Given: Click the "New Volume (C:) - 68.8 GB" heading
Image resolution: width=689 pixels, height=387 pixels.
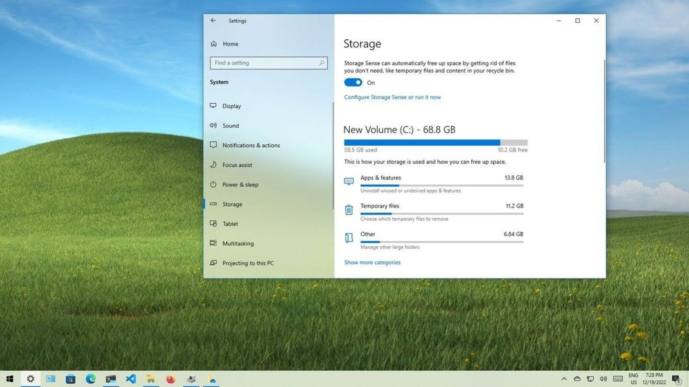Looking at the screenshot, I should coord(400,129).
